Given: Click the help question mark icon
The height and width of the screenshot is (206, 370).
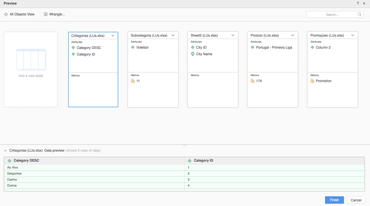Looking at the screenshot, I should click(358, 3).
